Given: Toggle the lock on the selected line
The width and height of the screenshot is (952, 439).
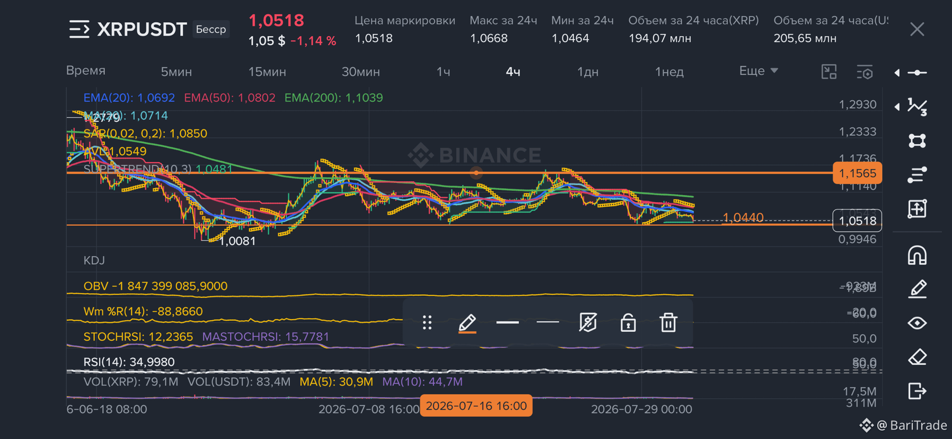Looking at the screenshot, I should (x=628, y=322).
